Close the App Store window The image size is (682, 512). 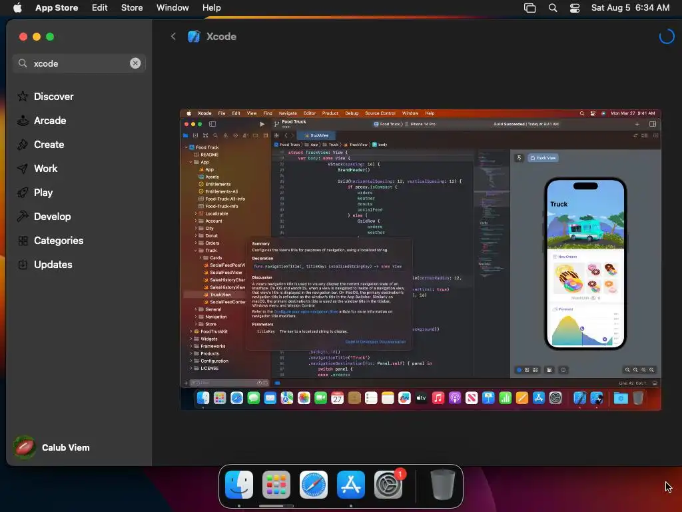[23, 37]
